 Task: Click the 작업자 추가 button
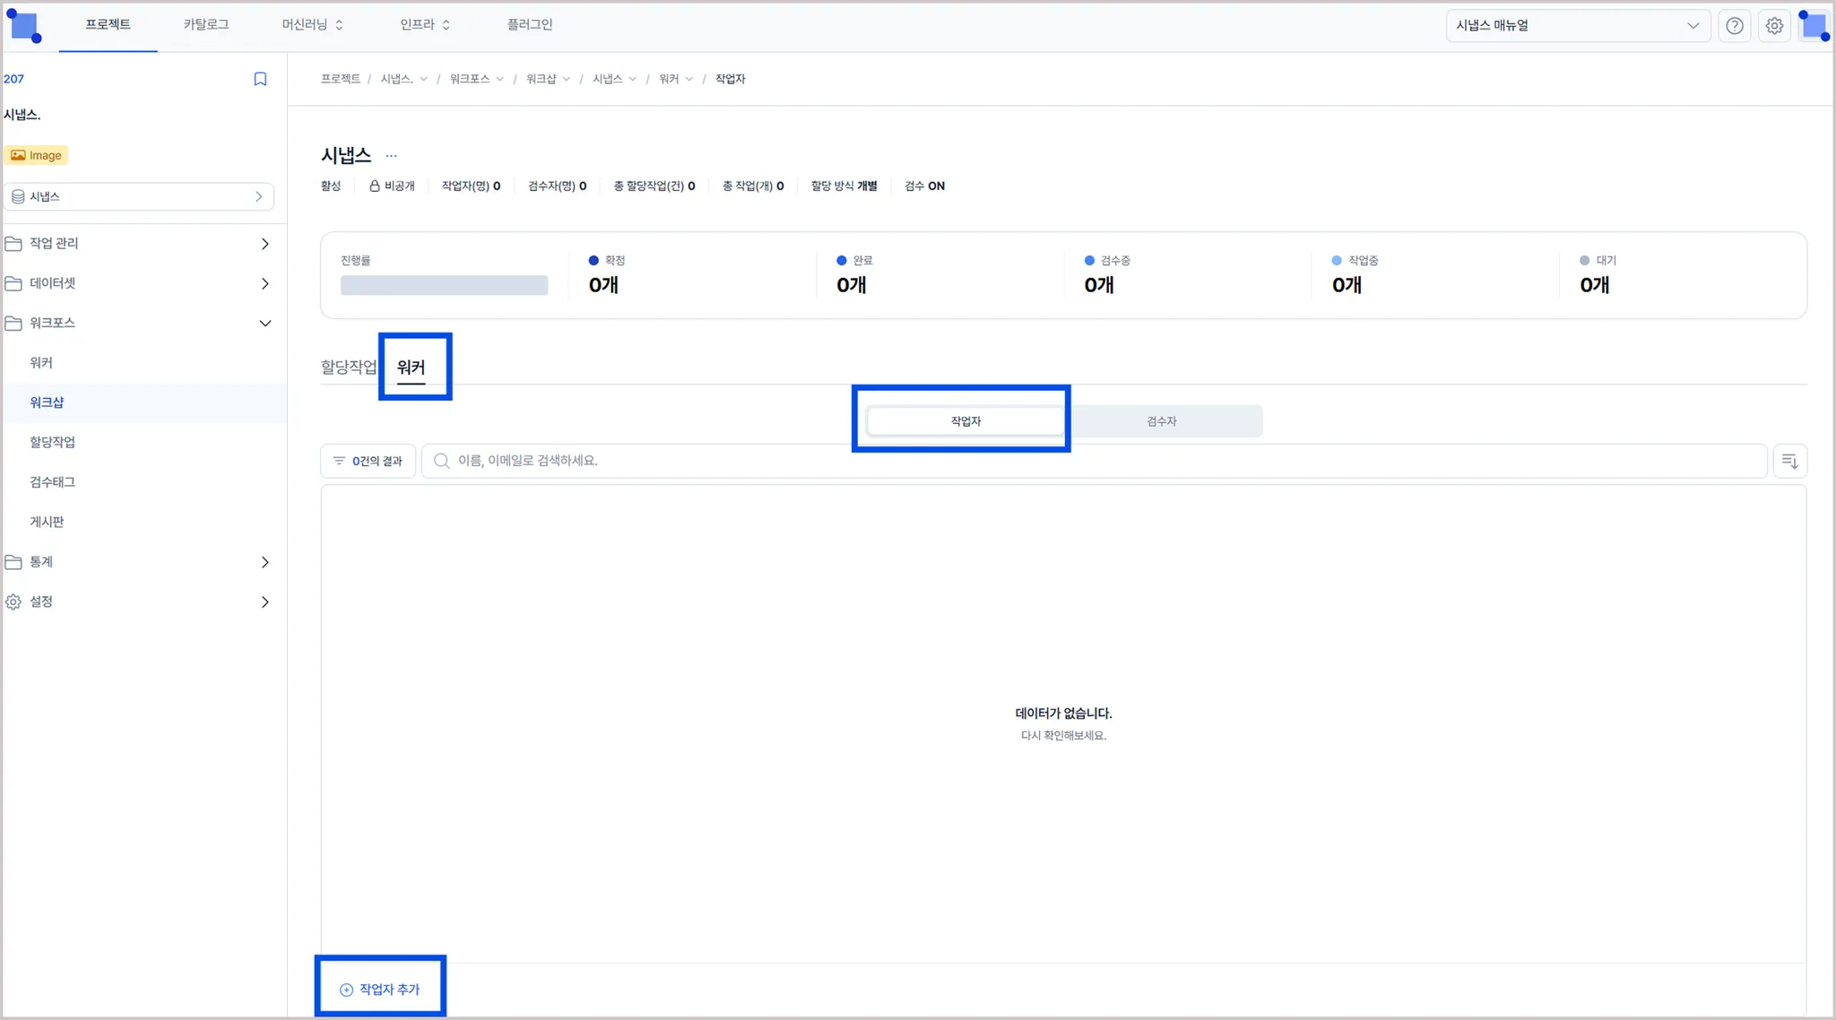pos(380,990)
